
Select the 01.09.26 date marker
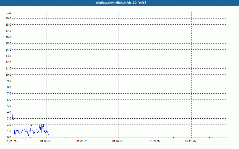coord(154,141)
